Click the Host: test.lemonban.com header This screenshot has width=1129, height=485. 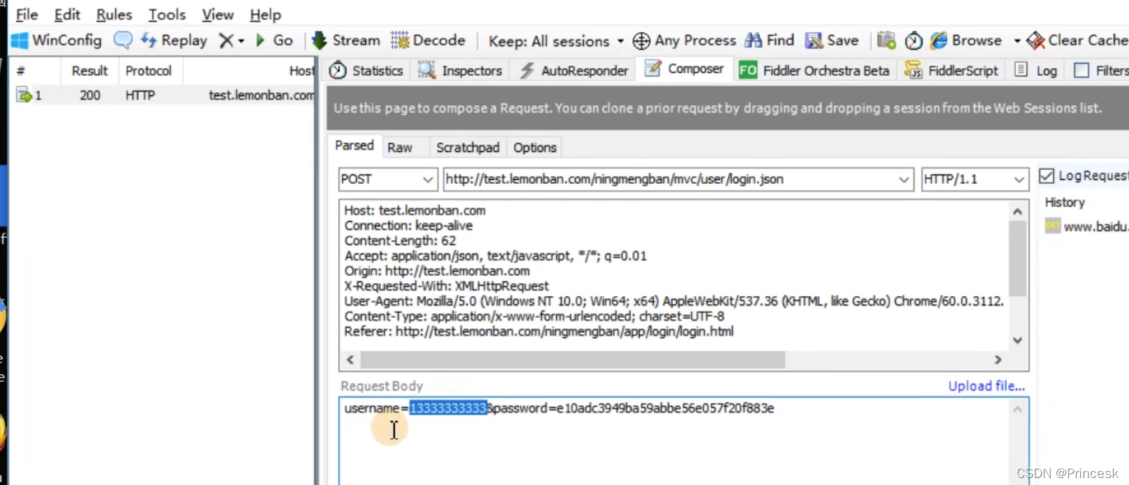(x=414, y=210)
